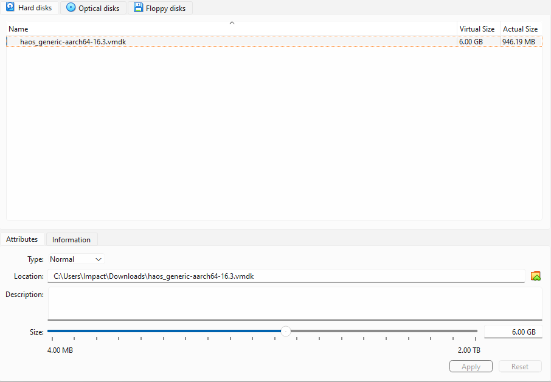Switch to the Floppy disks tab
Image resolution: width=551 pixels, height=382 pixels.
coord(160,9)
